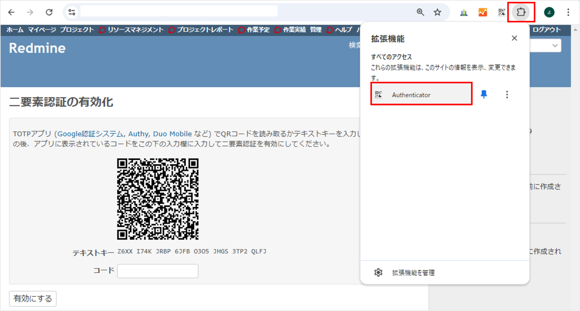Select 管理 in the Redmine menu bar
The image size is (580, 311).
tap(316, 30)
